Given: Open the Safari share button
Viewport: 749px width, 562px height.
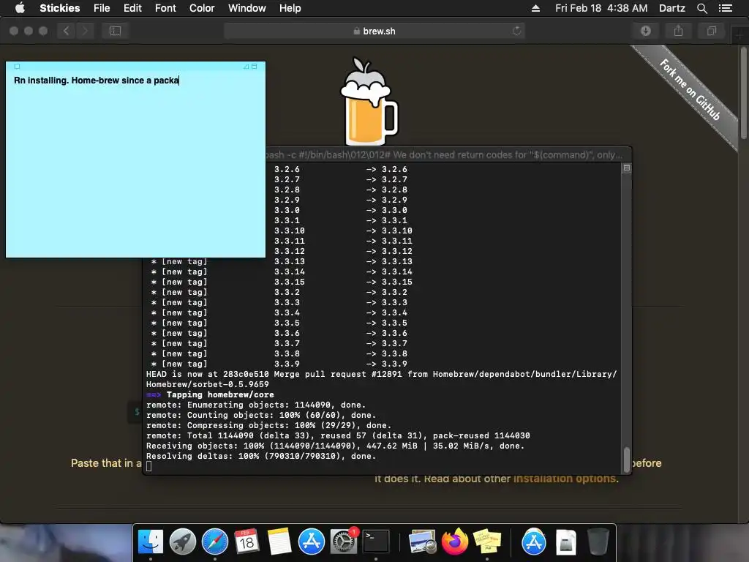Looking at the screenshot, I should pyautogui.click(x=678, y=31).
